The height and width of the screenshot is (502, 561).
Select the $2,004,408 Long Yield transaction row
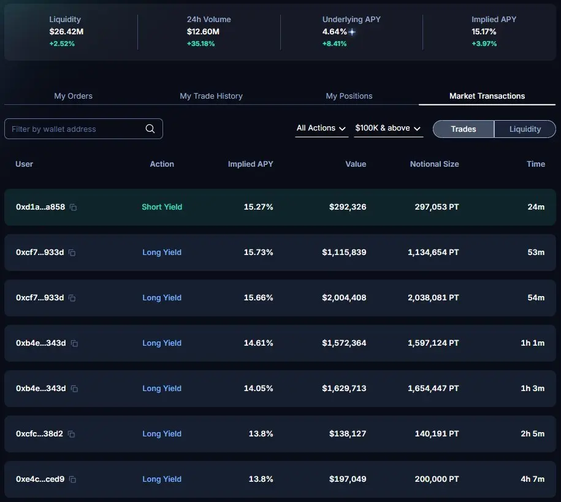280,298
